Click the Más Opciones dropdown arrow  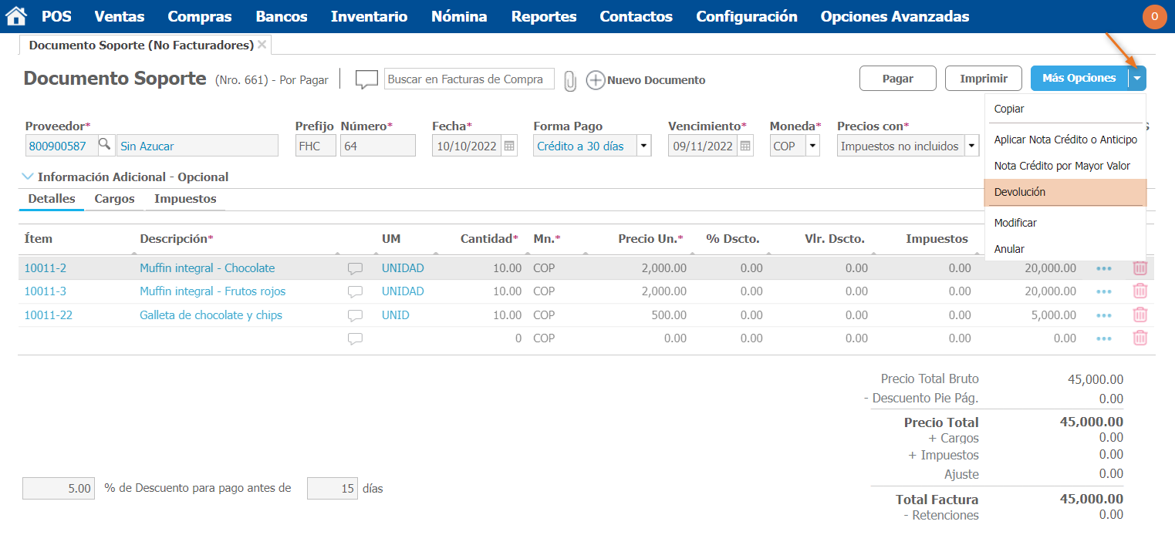tap(1137, 78)
